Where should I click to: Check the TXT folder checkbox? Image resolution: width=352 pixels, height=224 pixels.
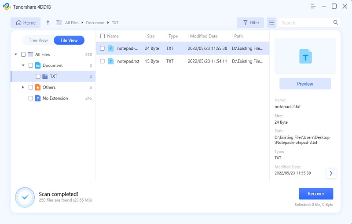pos(38,76)
